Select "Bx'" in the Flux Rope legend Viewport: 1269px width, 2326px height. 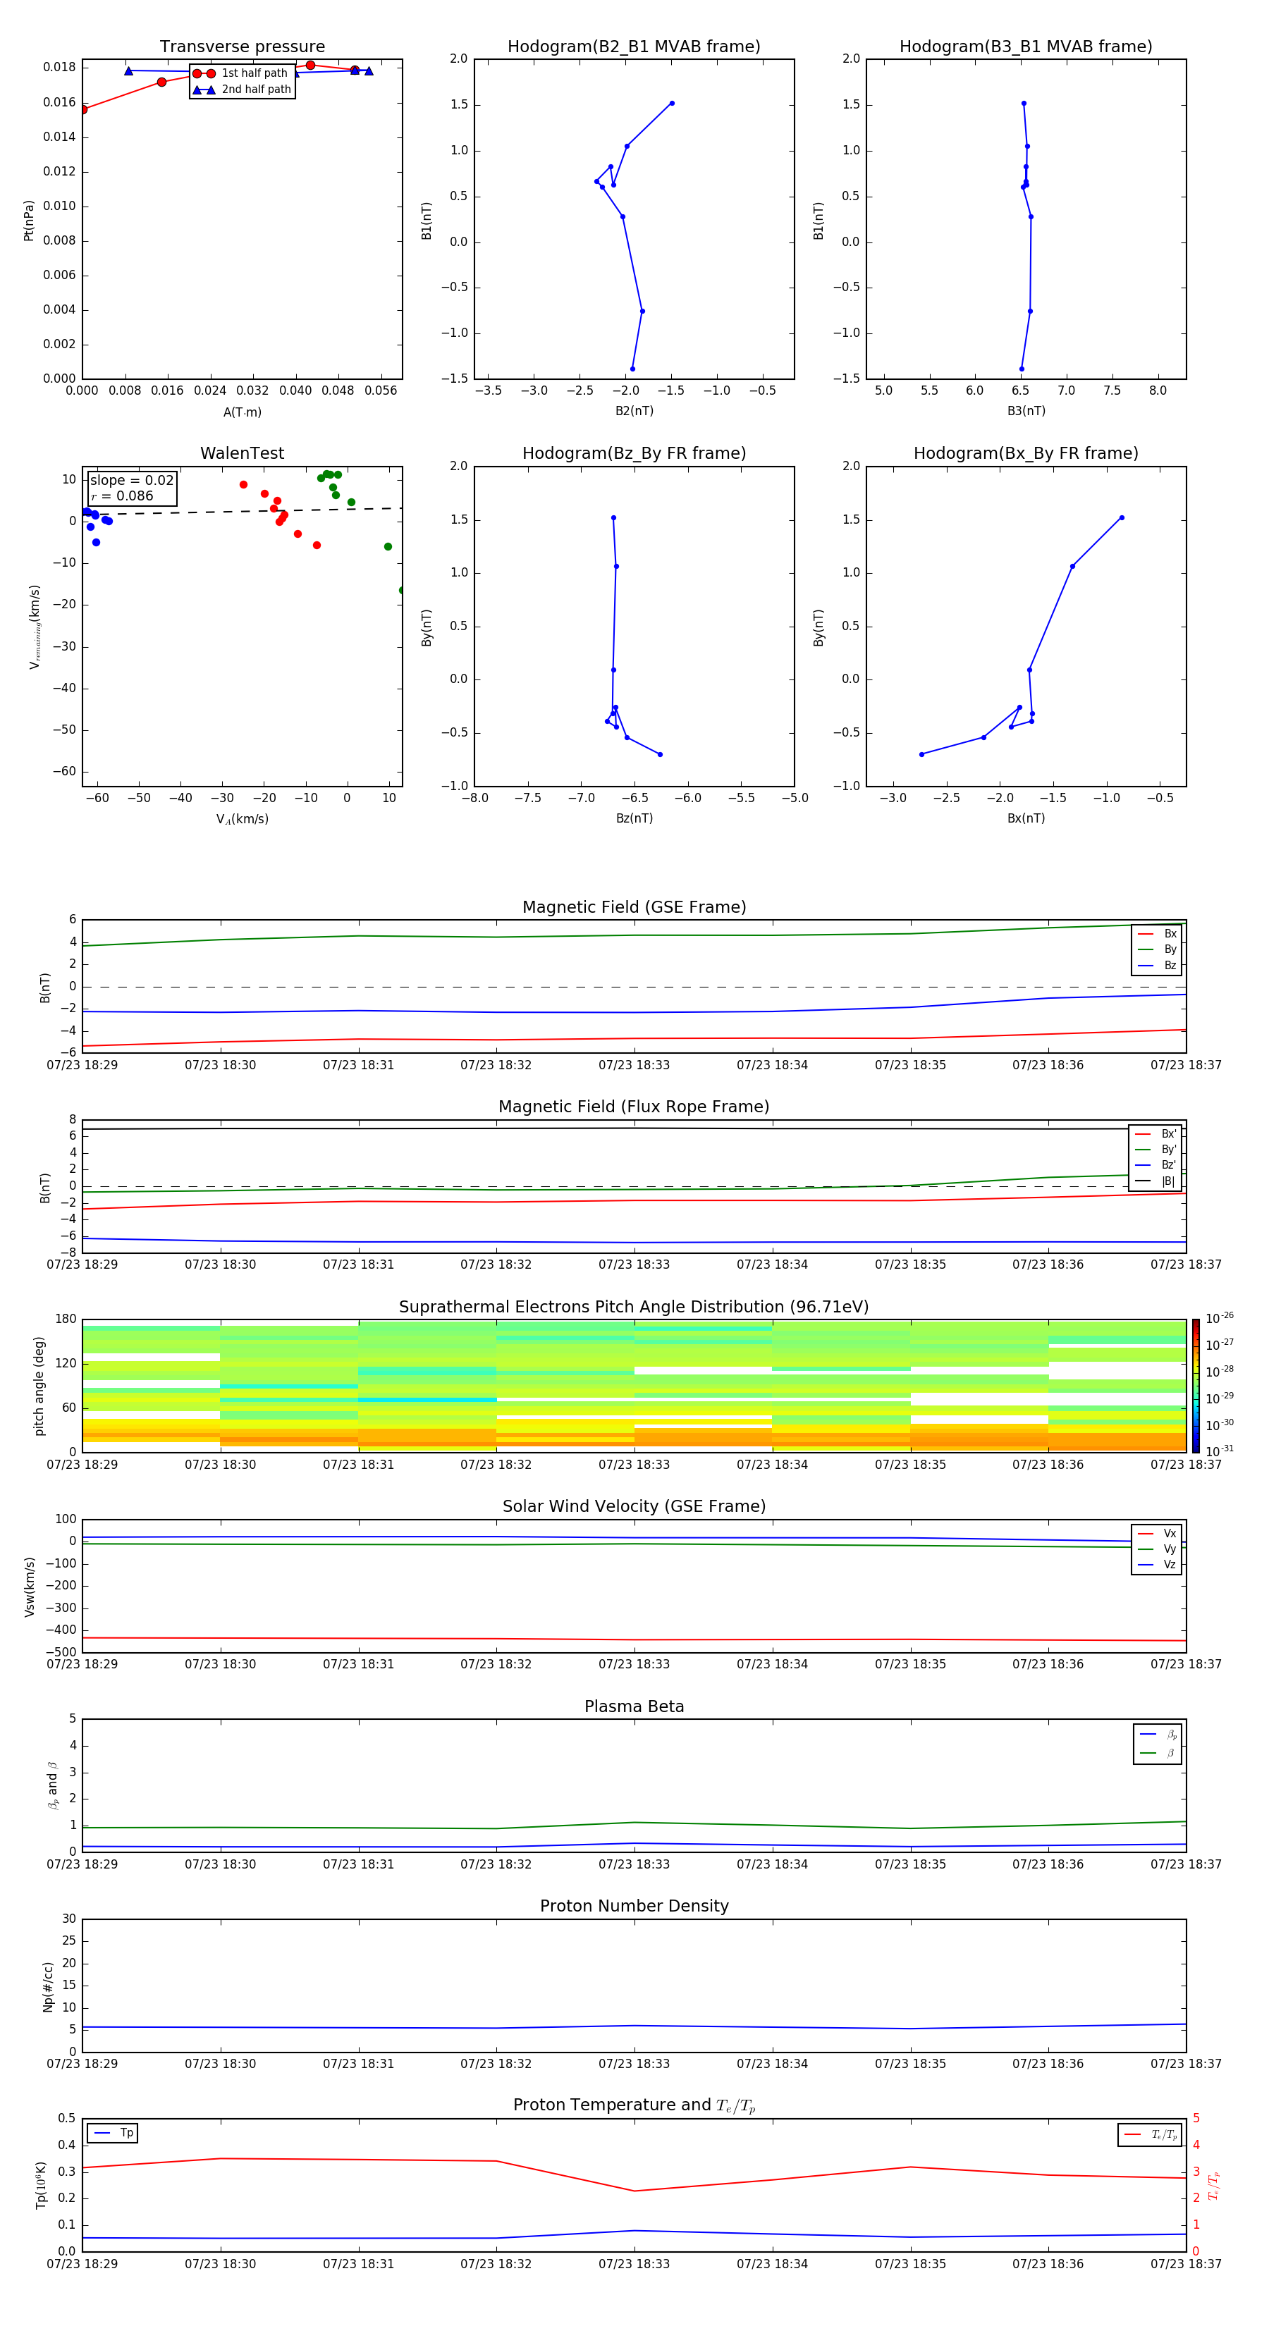1155,1134
